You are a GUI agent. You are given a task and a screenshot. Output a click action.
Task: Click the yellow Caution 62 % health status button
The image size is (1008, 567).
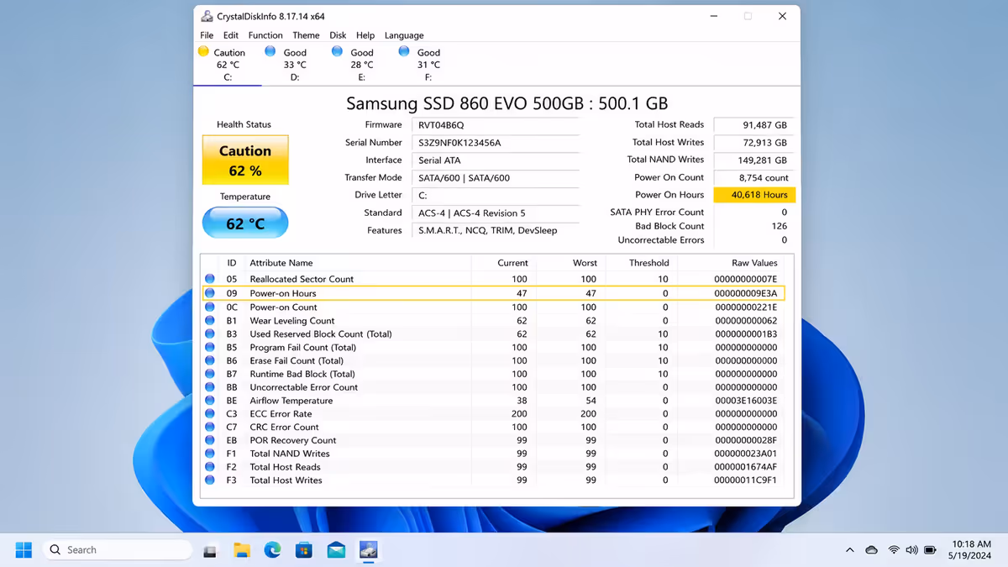(x=245, y=160)
